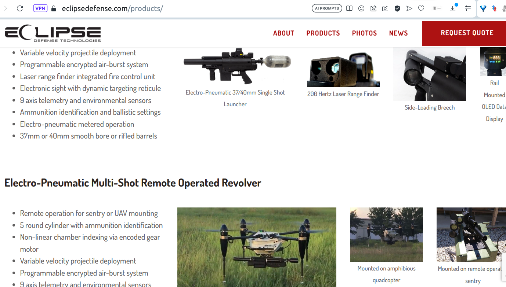The image size is (506, 287).
Task: Open the amphibious quadcopter photo
Action: tap(387, 235)
